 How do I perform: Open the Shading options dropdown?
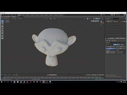click(x=102, y=19)
